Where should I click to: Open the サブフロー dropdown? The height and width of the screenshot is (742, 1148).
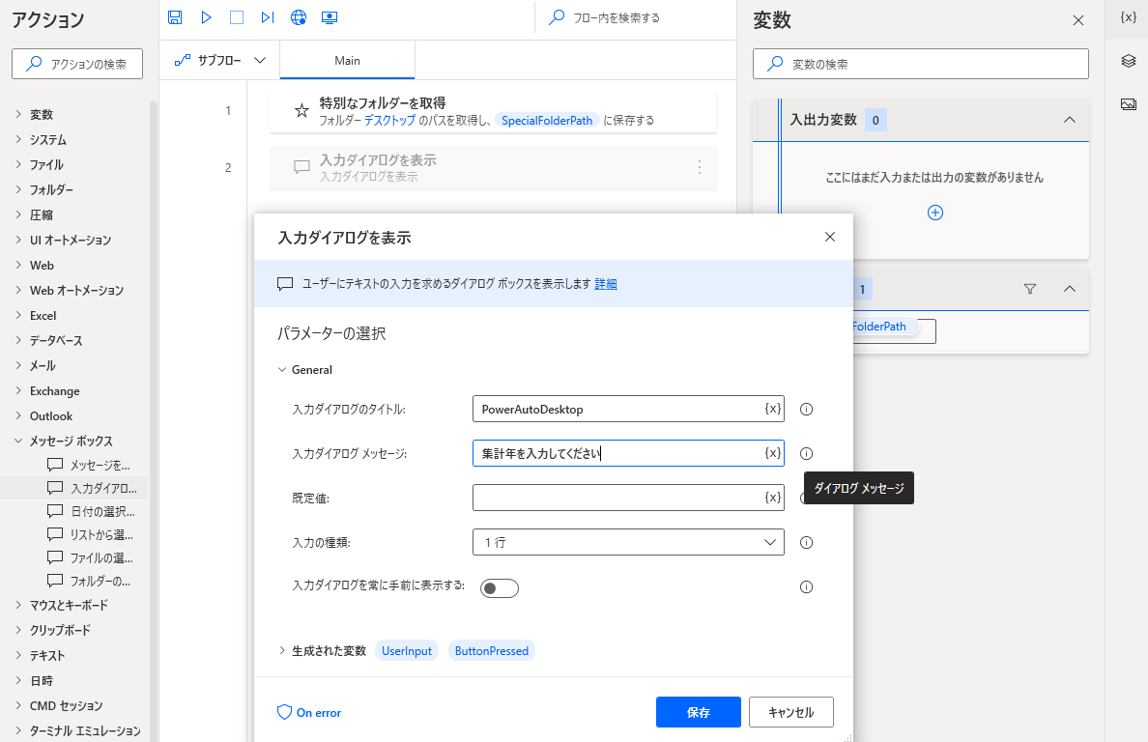coord(219,60)
